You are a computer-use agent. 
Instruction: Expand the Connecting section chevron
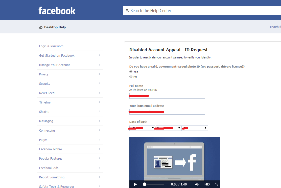pyautogui.click(x=100, y=130)
